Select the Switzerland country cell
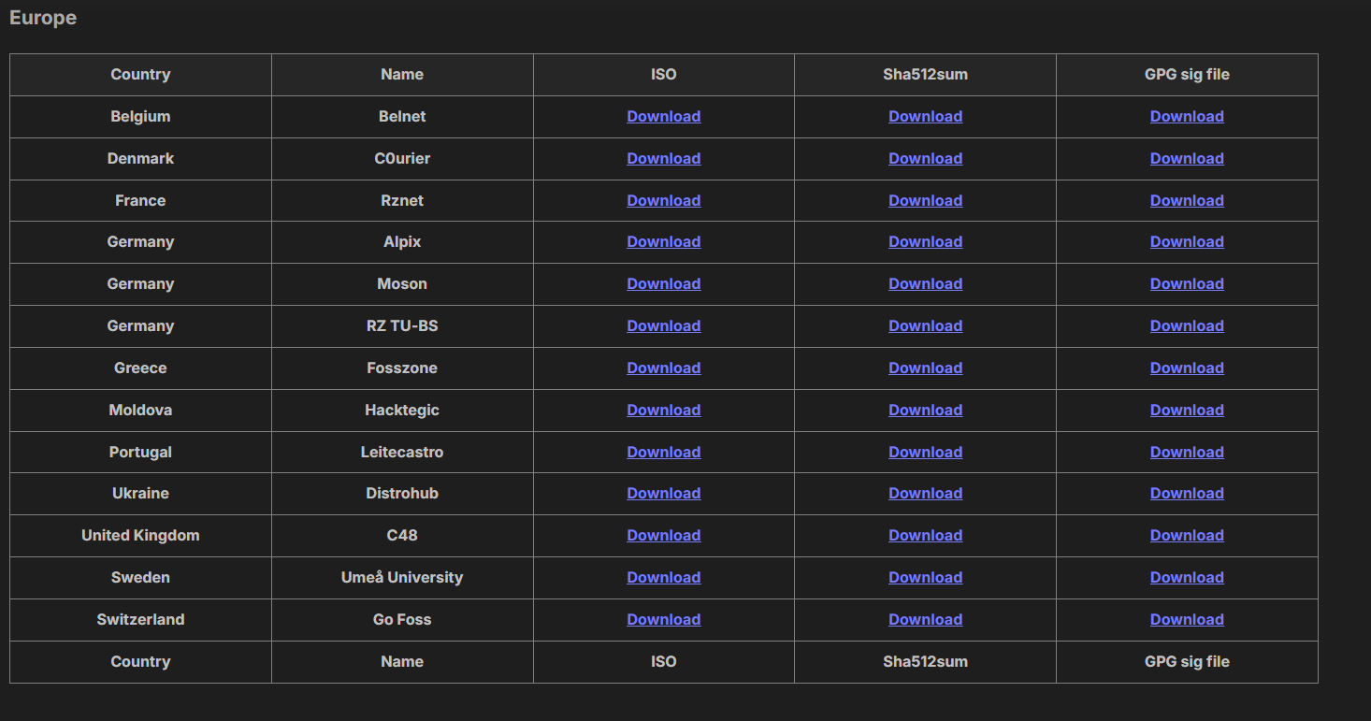Image resolution: width=1371 pixels, height=721 pixels. coord(140,619)
